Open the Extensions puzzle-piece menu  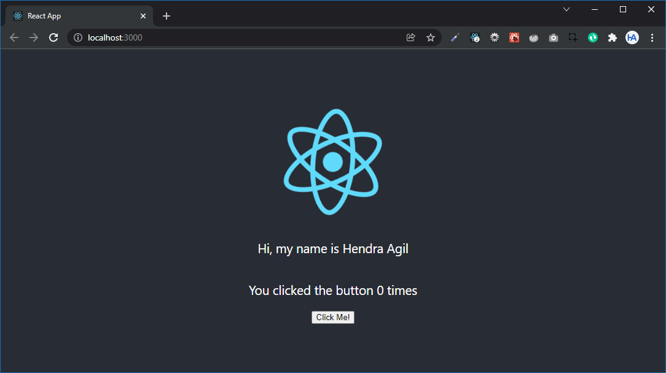pos(612,37)
